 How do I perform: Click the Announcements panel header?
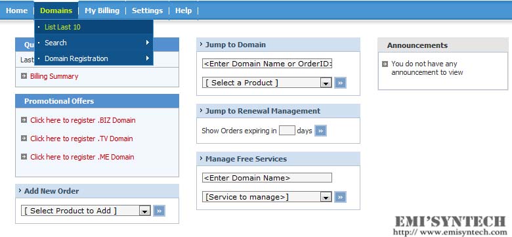(x=443, y=45)
